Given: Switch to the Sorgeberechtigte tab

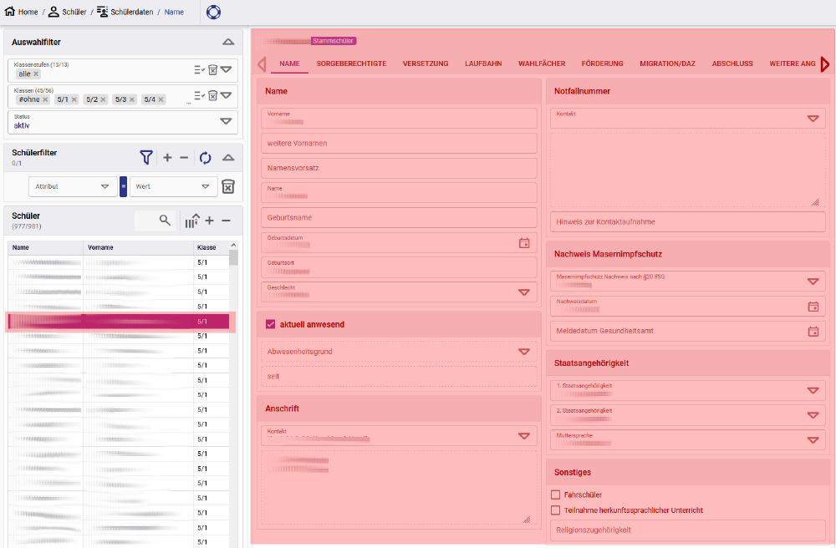Looking at the screenshot, I should point(351,63).
